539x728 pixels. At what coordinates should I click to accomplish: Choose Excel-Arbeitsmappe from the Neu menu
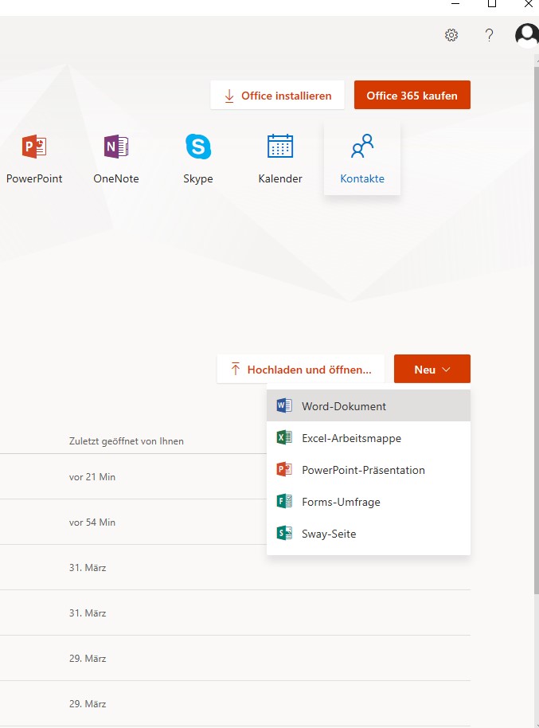pyautogui.click(x=369, y=438)
